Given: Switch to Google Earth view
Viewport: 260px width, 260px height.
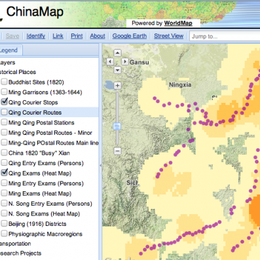Looking at the screenshot, I should pyautogui.click(x=130, y=36).
